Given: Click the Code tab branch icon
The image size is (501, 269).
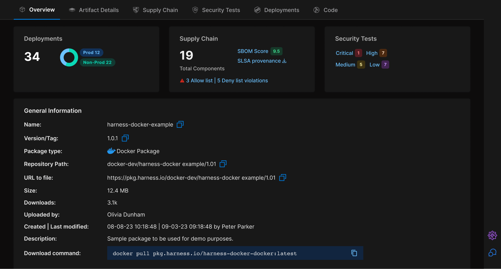Looking at the screenshot, I should [x=317, y=10].
